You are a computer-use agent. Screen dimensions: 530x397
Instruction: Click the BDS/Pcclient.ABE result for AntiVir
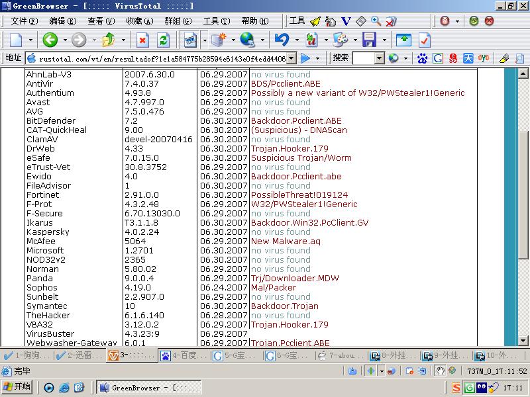coord(286,84)
